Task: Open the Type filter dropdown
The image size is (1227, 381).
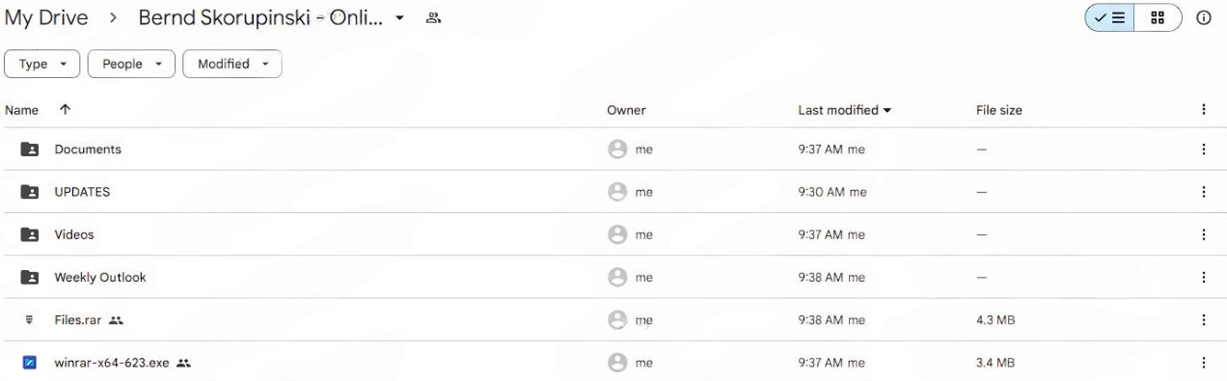Action: [x=43, y=64]
